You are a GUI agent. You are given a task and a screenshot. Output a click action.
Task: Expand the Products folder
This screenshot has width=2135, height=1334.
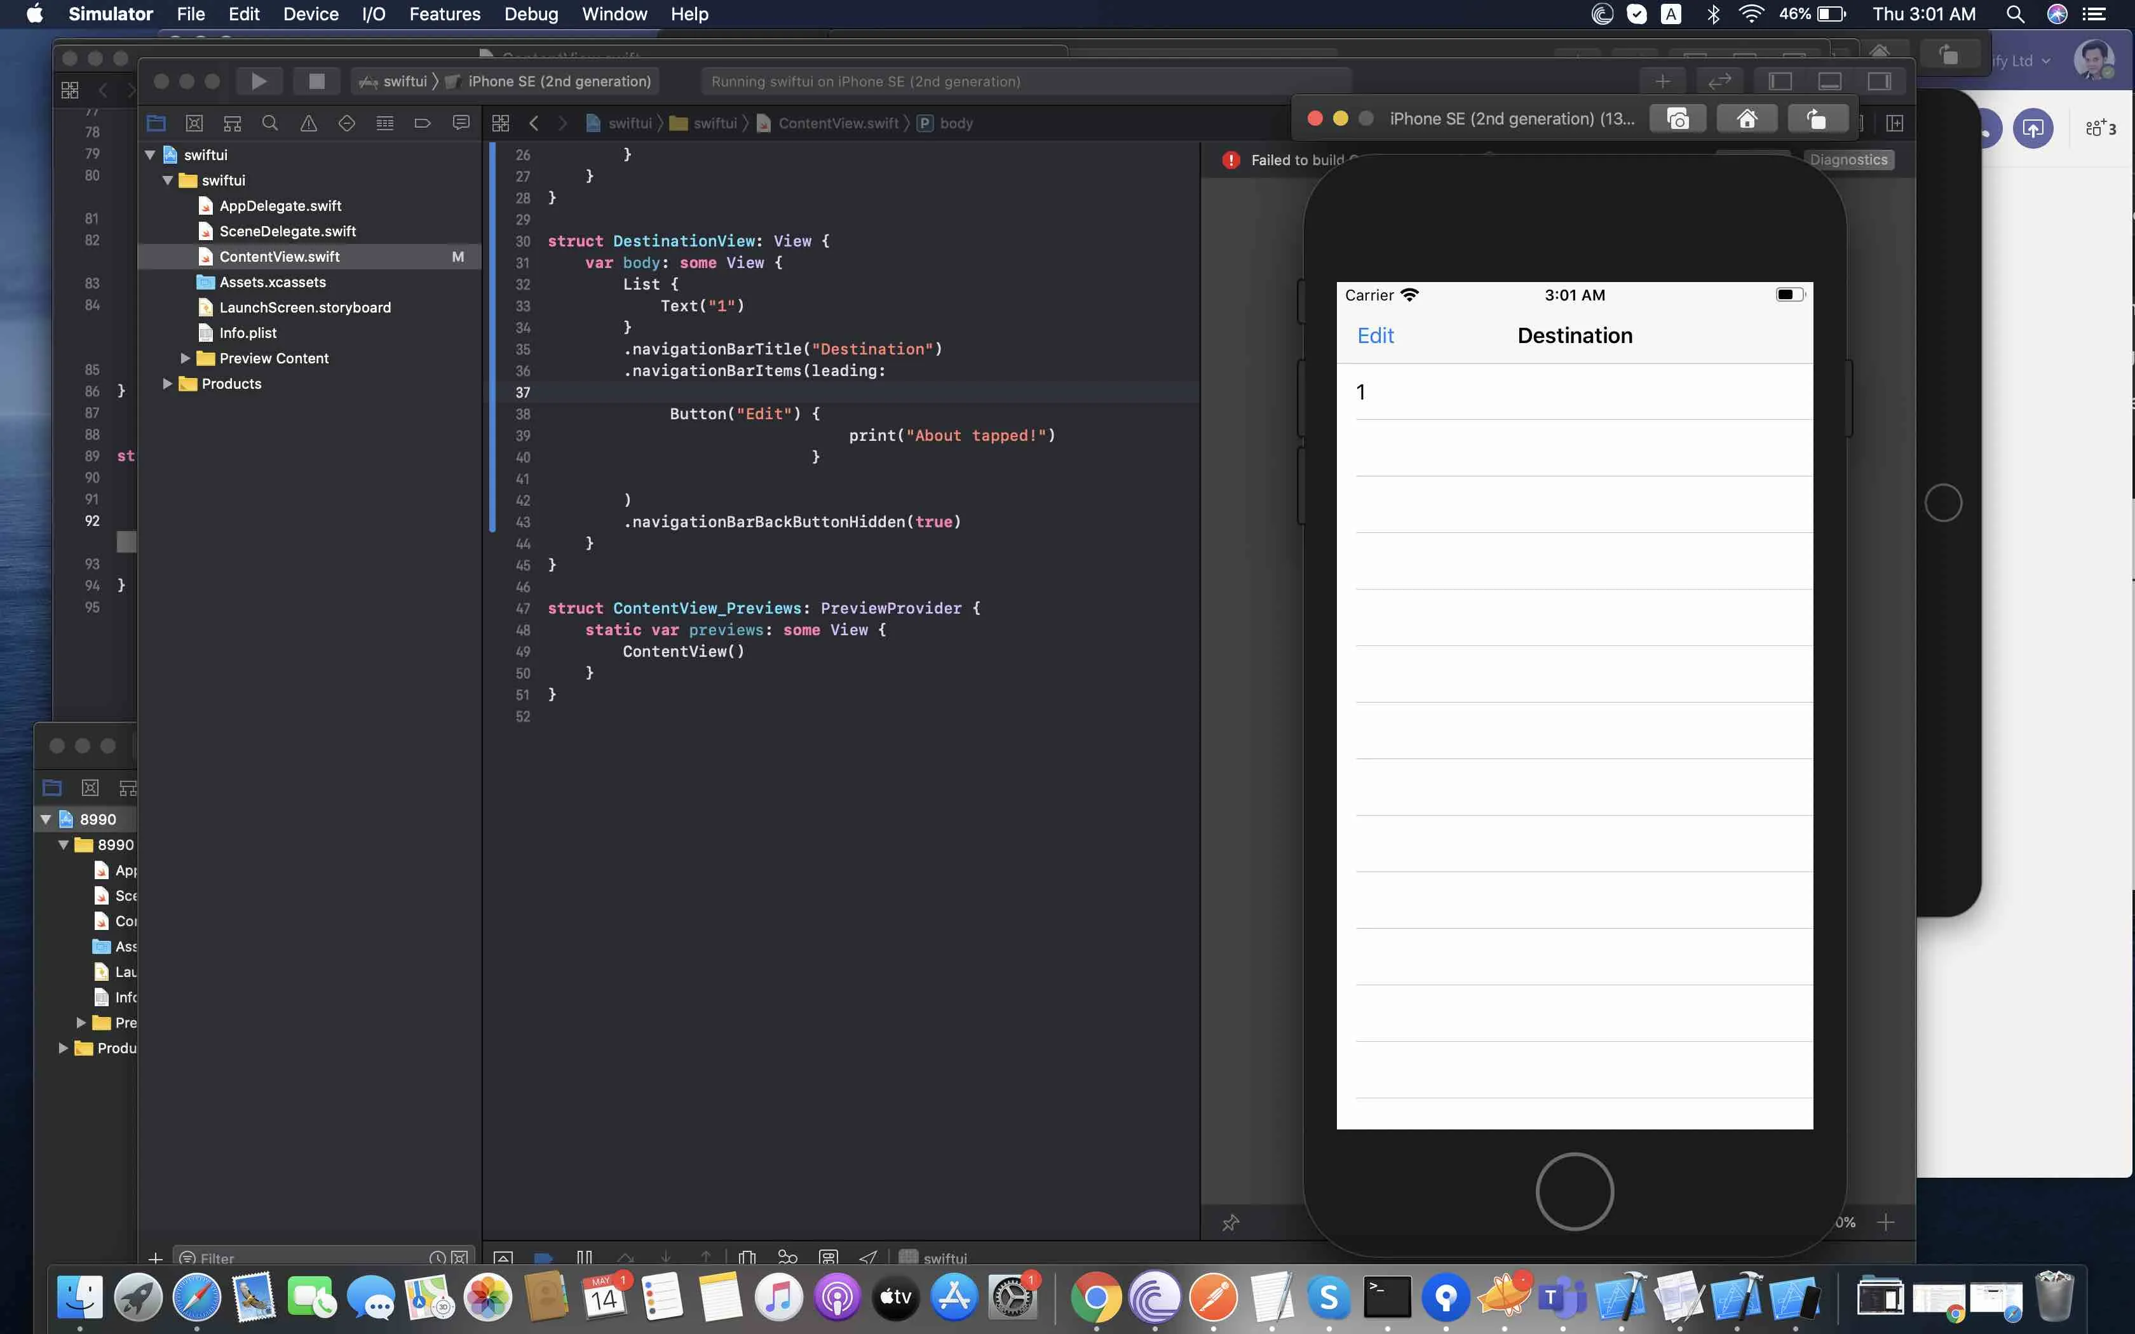click(168, 384)
